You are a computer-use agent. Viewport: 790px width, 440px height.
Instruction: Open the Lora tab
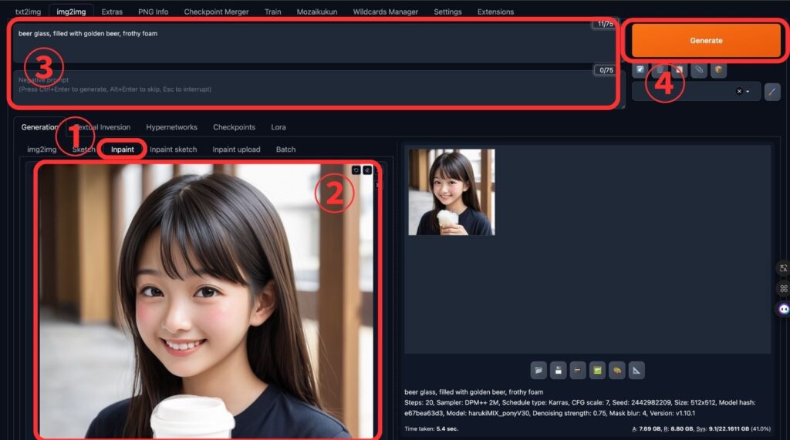pos(278,127)
